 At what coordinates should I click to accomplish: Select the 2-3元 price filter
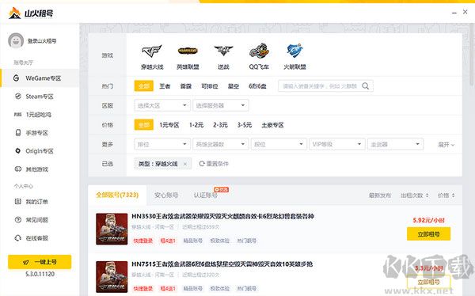[220, 125]
